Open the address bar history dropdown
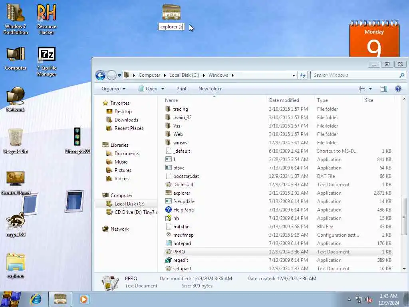This screenshot has height=307, width=409. [294, 75]
